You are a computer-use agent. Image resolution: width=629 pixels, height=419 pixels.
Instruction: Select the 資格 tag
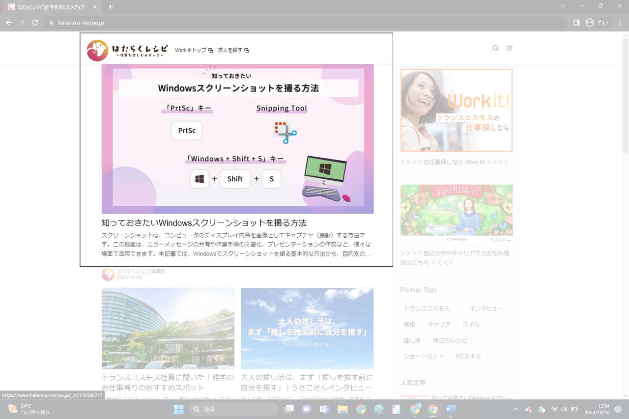click(x=409, y=324)
